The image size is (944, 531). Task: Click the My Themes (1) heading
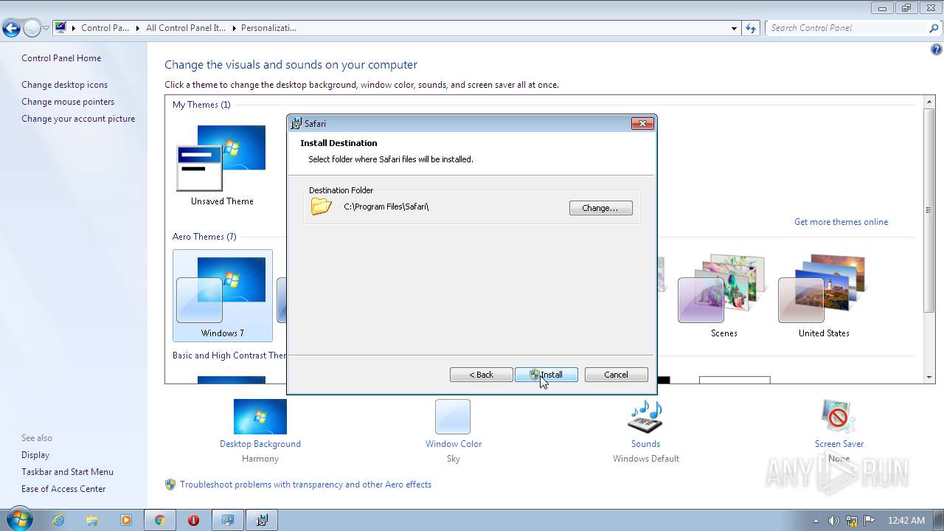point(201,105)
